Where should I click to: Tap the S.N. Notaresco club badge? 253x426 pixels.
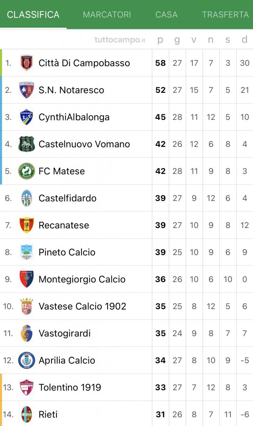[x=27, y=90]
